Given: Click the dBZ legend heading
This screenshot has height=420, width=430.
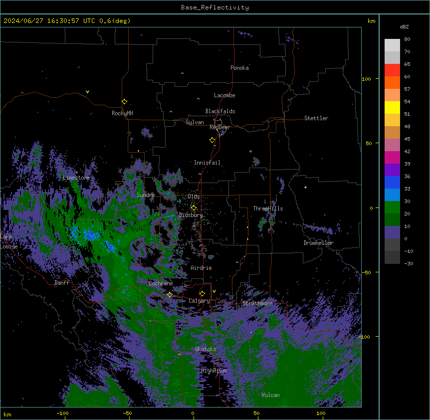Looking at the screenshot, I should 404,27.
